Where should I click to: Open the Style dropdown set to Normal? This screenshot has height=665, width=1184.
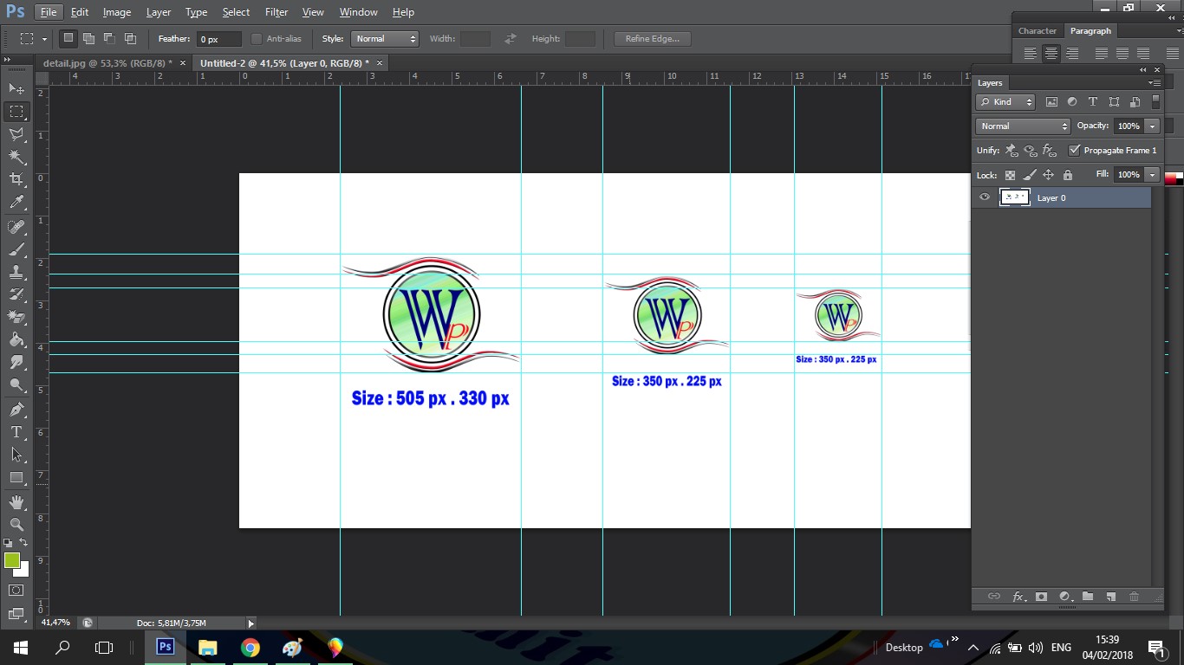385,39
